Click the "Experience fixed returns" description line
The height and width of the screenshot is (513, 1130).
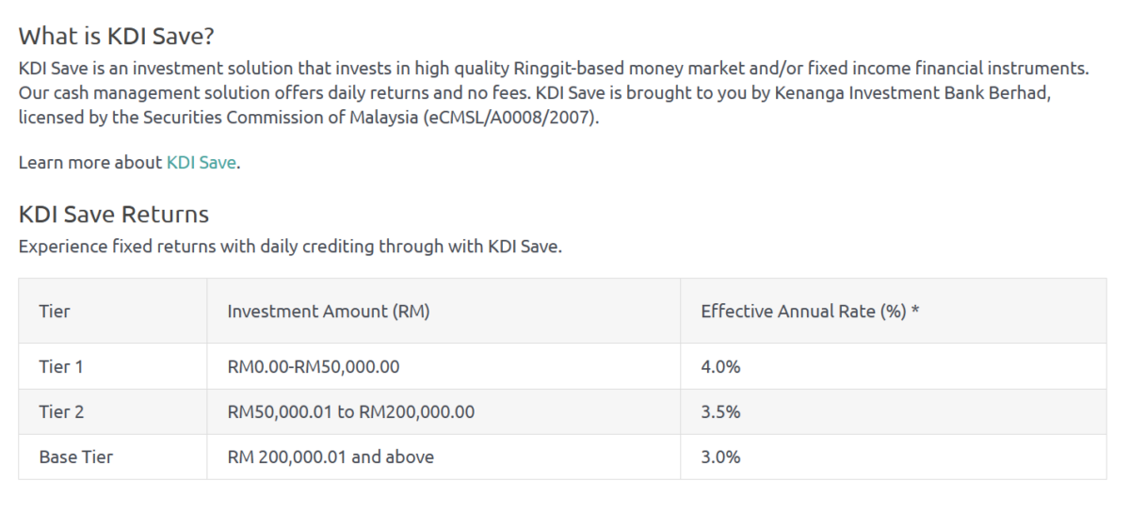[290, 248]
